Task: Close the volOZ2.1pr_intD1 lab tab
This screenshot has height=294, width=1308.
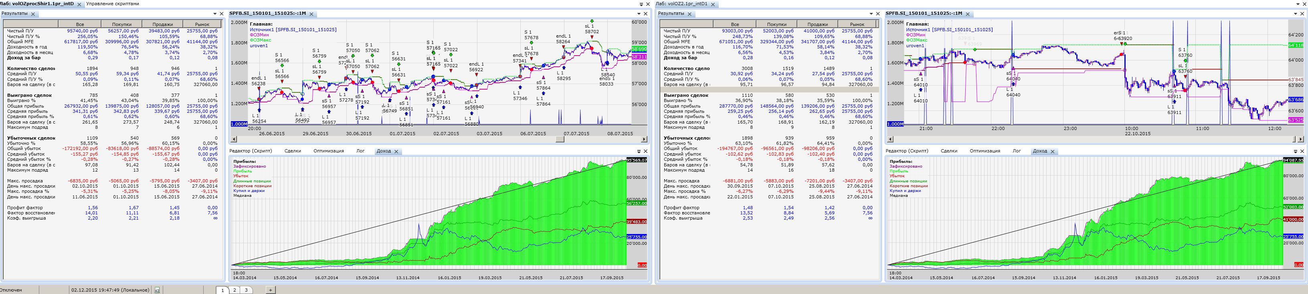Action: [x=713, y=4]
